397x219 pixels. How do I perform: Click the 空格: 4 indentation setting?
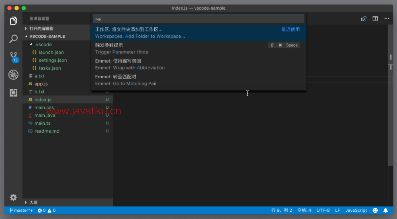click(x=304, y=210)
